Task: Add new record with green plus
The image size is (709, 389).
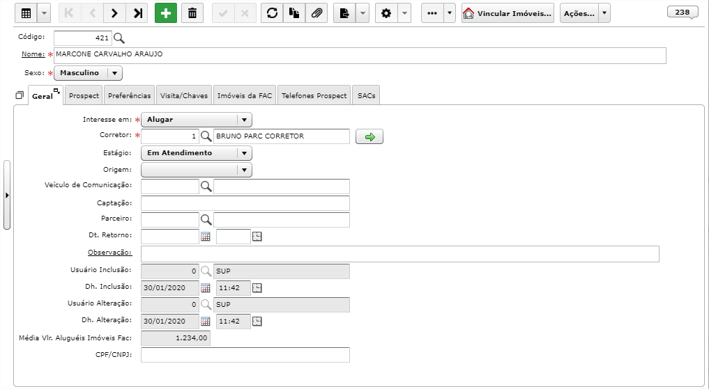Action: (166, 13)
